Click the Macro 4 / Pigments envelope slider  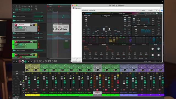coord(38,21)
